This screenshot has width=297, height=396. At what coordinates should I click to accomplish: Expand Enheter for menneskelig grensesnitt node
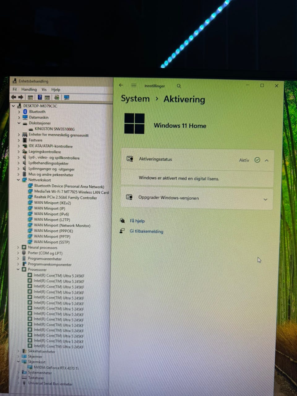coord(19,135)
